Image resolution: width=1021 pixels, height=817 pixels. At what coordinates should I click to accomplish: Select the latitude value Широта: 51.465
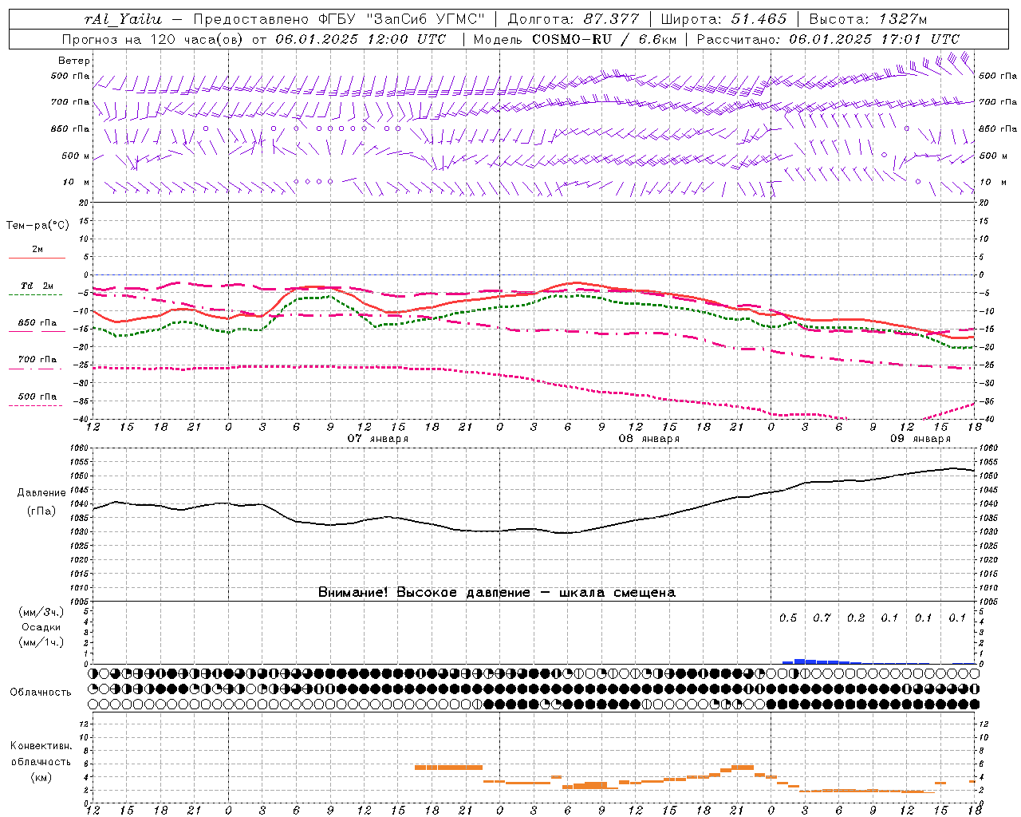click(x=723, y=19)
